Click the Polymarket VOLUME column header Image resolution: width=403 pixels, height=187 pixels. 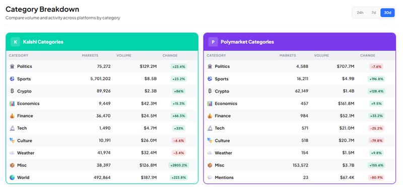click(321, 55)
